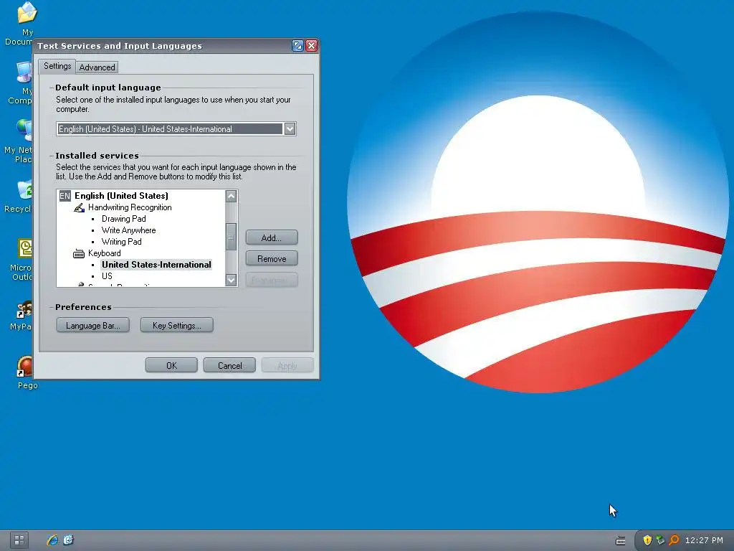Screen dimensions: 734x551
Task: Select the Keyboard tree item
Action: pyautogui.click(x=105, y=253)
